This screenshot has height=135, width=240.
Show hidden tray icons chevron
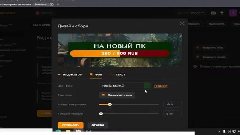pyautogui.click(x=219, y=132)
